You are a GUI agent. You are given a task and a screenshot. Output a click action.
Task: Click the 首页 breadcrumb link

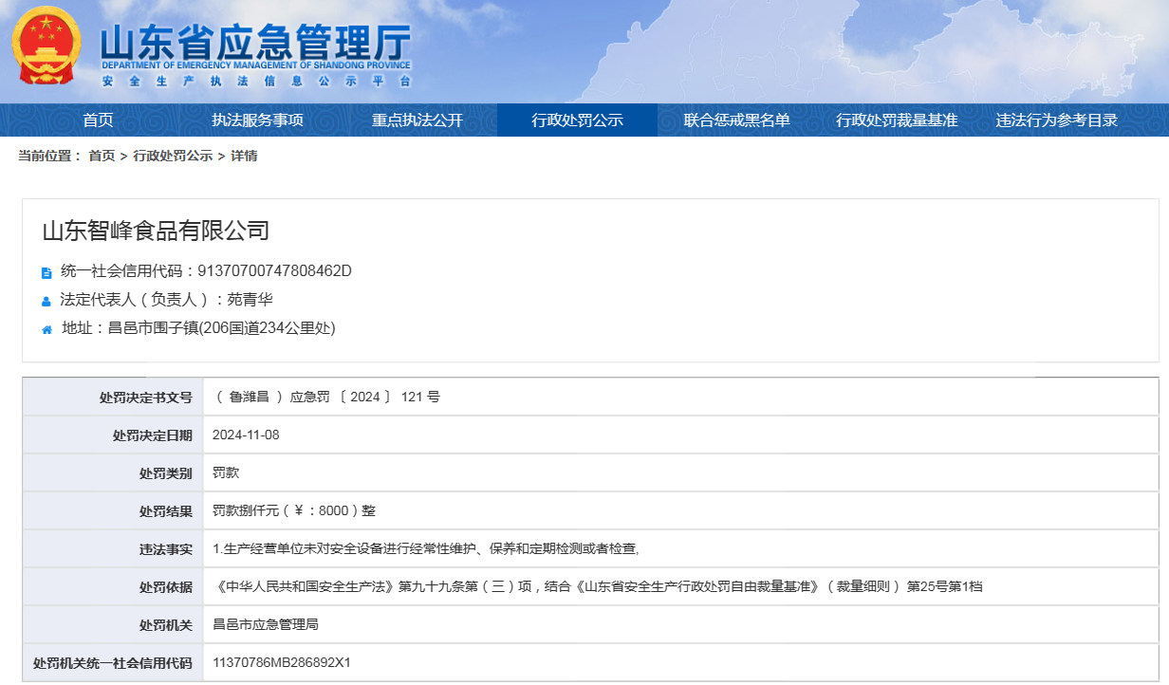click(102, 156)
